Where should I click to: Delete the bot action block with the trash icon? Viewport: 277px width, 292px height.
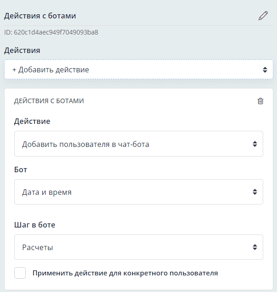point(260,101)
